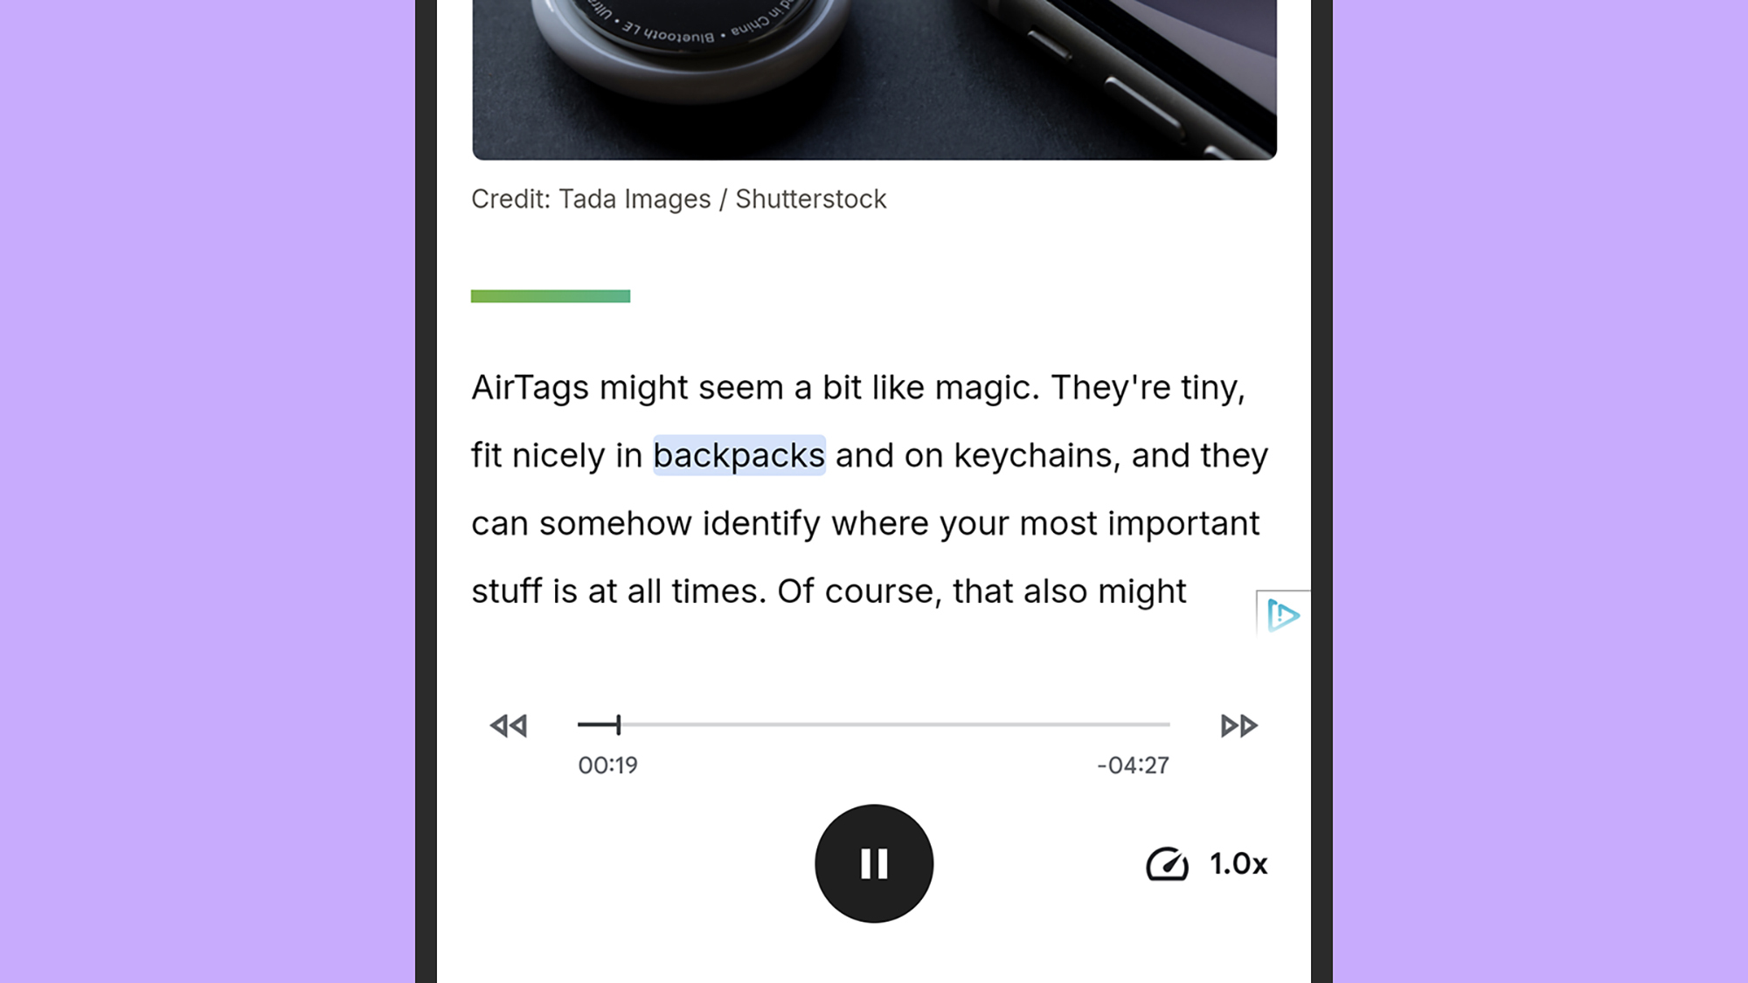Click the word magic in the first line

[x=987, y=388]
